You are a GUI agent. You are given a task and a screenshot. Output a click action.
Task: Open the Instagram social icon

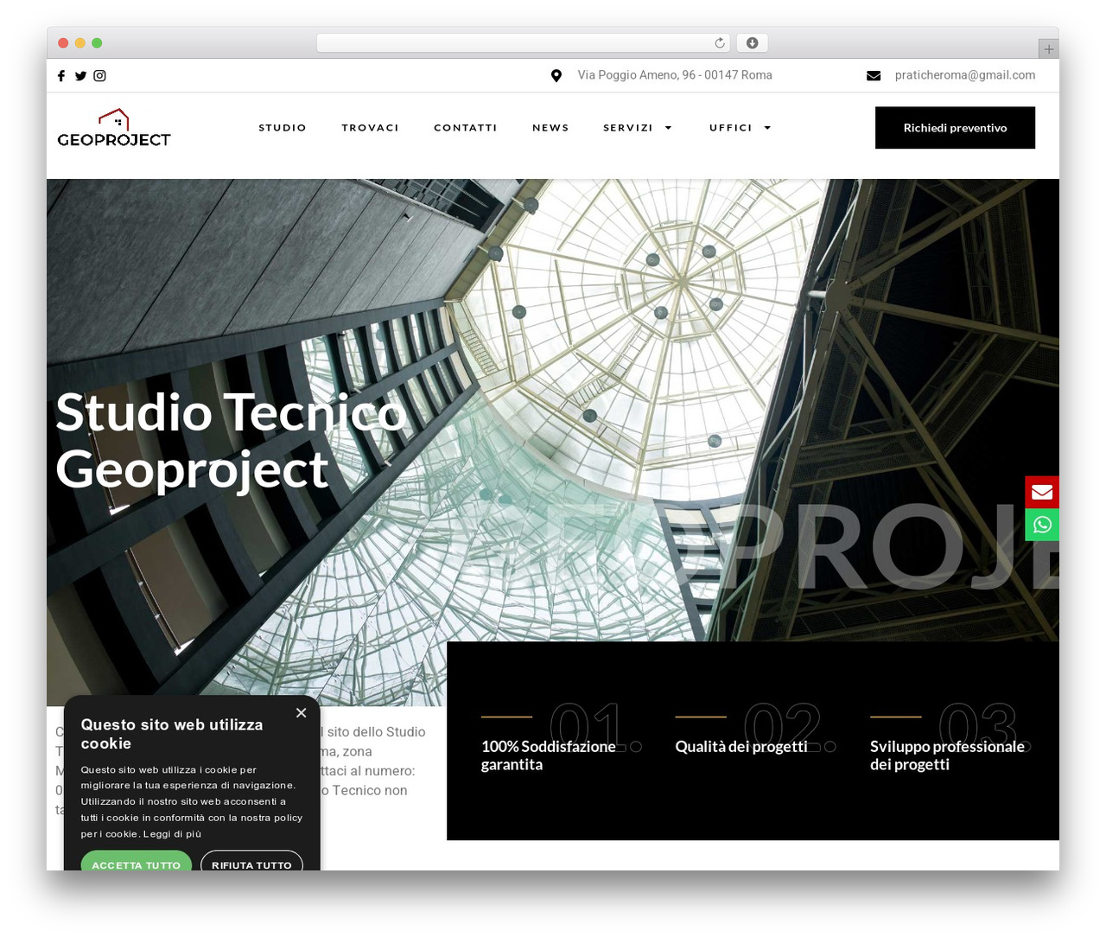(100, 76)
